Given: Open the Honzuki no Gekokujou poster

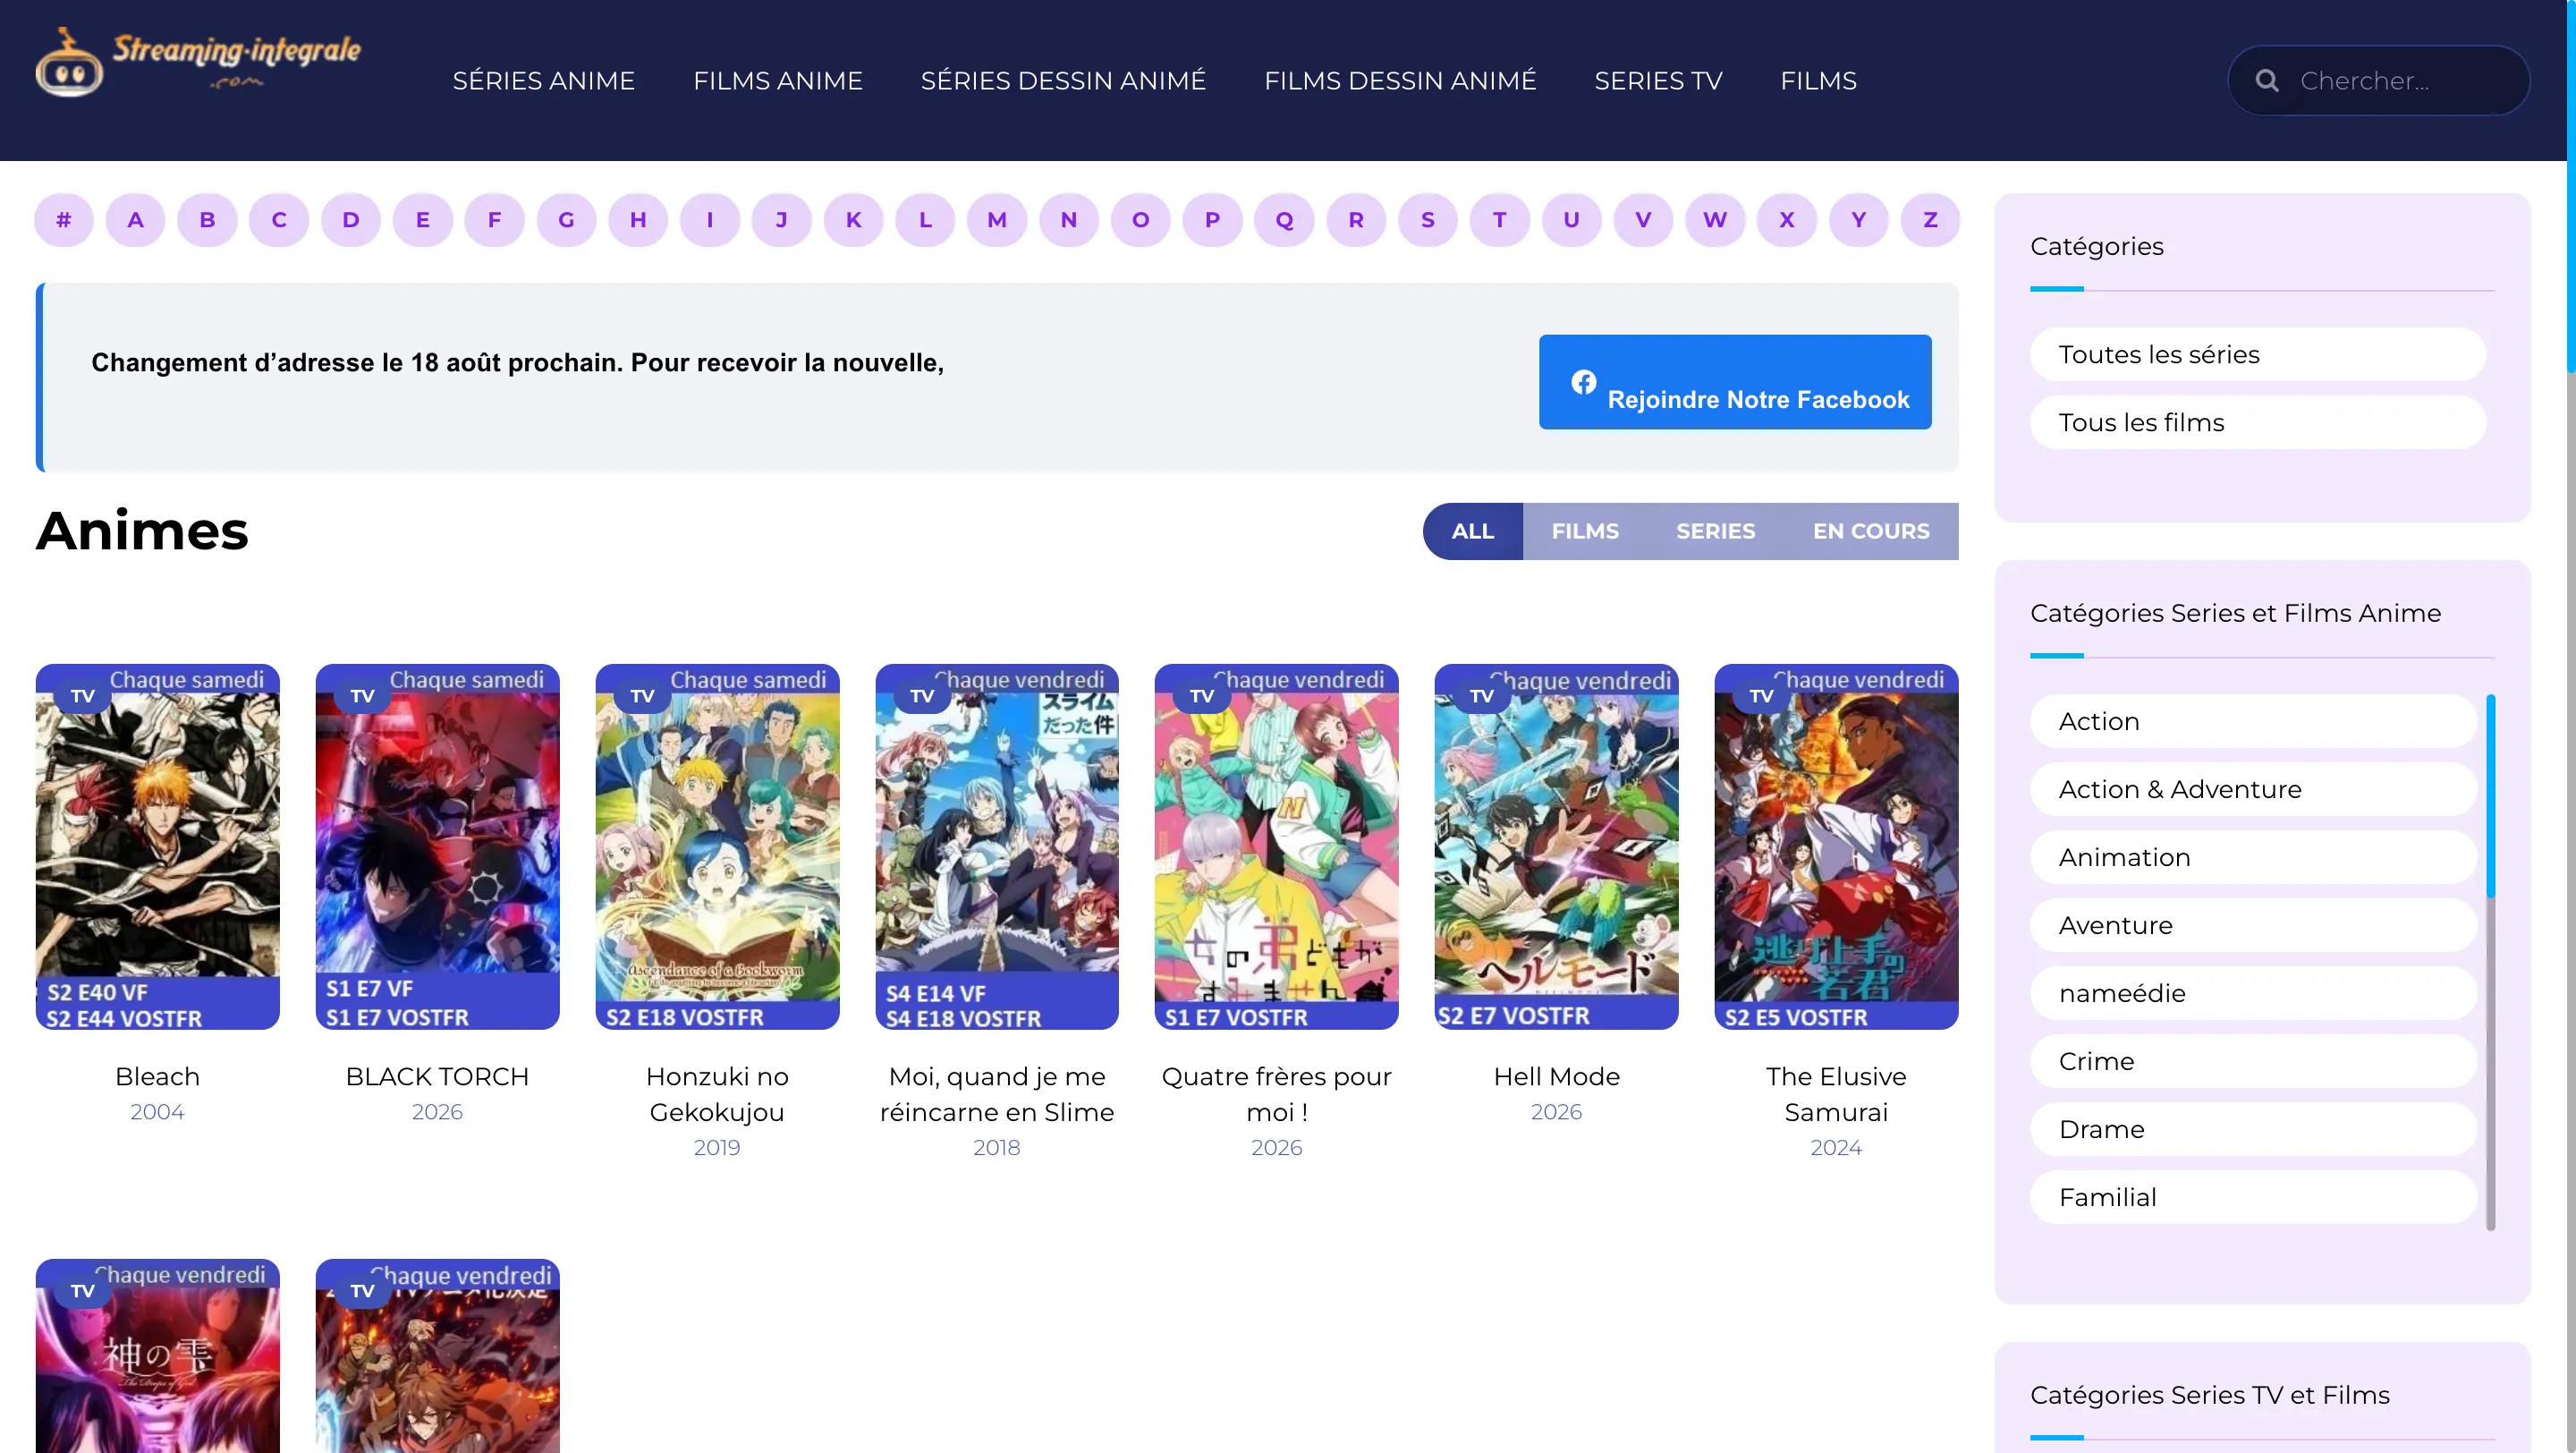Looking at the screenshot, I should pyautogui.click(x=717, y=847).
